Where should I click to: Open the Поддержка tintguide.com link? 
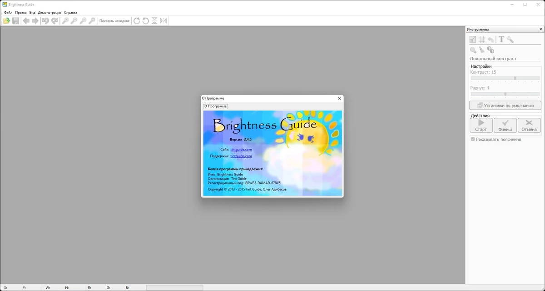[241, 156]
